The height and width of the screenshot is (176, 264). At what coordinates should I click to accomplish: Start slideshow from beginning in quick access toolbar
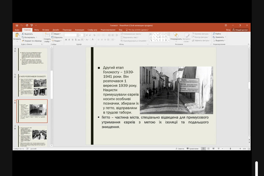coord(31,25)
